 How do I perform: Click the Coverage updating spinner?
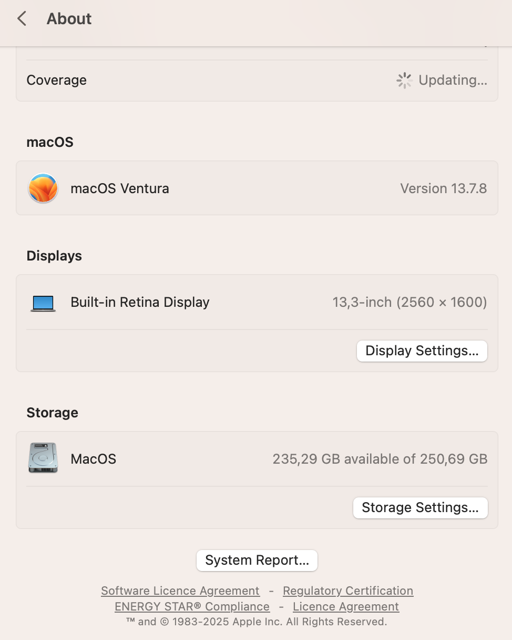click(404, 81)
